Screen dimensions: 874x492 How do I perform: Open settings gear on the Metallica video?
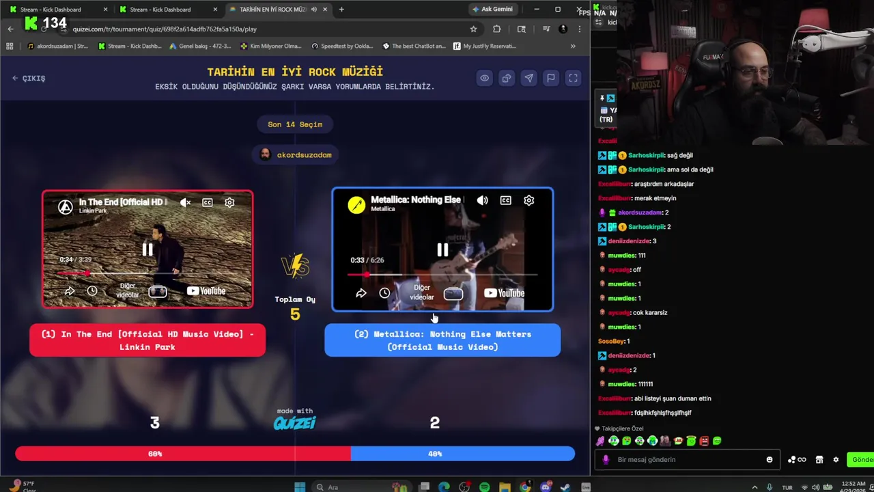click(x=528, y=200)
